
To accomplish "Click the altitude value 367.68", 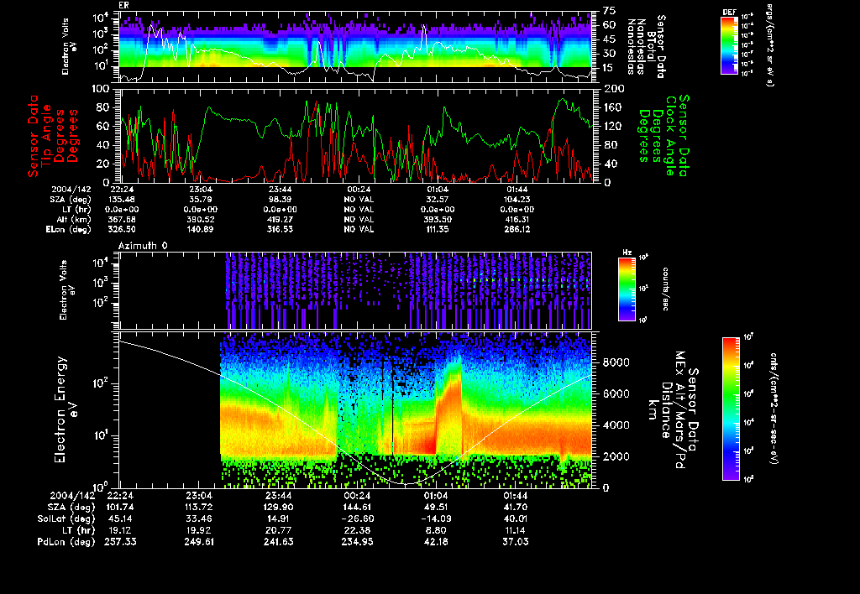I will pos(123,219).
